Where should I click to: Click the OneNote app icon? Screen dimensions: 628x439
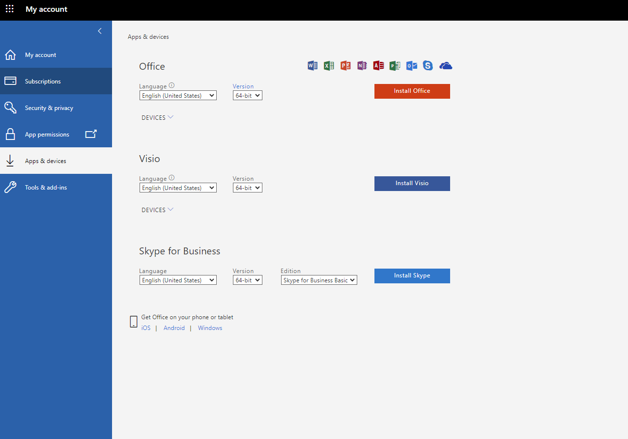pos(362,65)
